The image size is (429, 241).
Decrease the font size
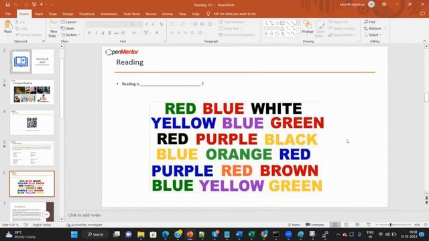pos(154,24)
